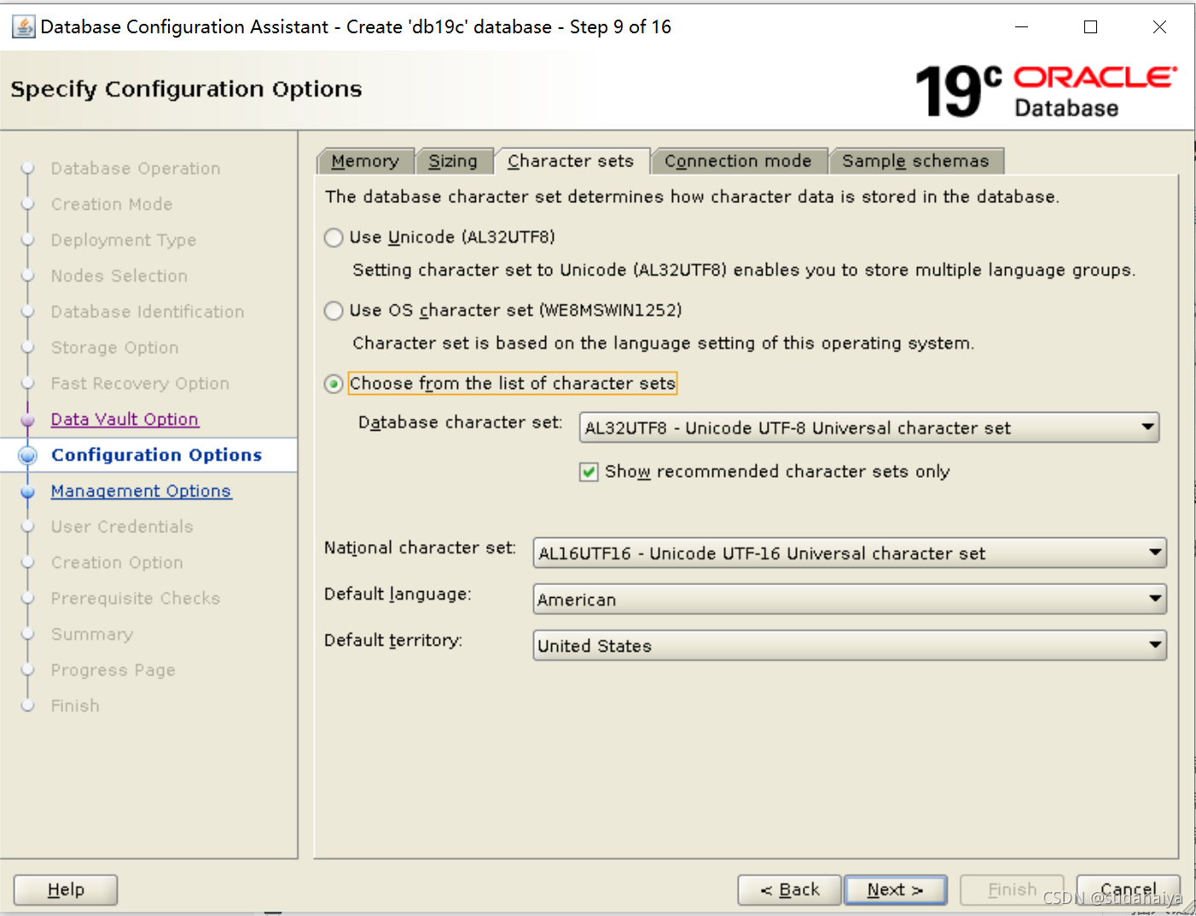Close the Database Configuration Assistant window
The width and height of the screenshot is (1196, 916).
click(x=1159, y=27)
